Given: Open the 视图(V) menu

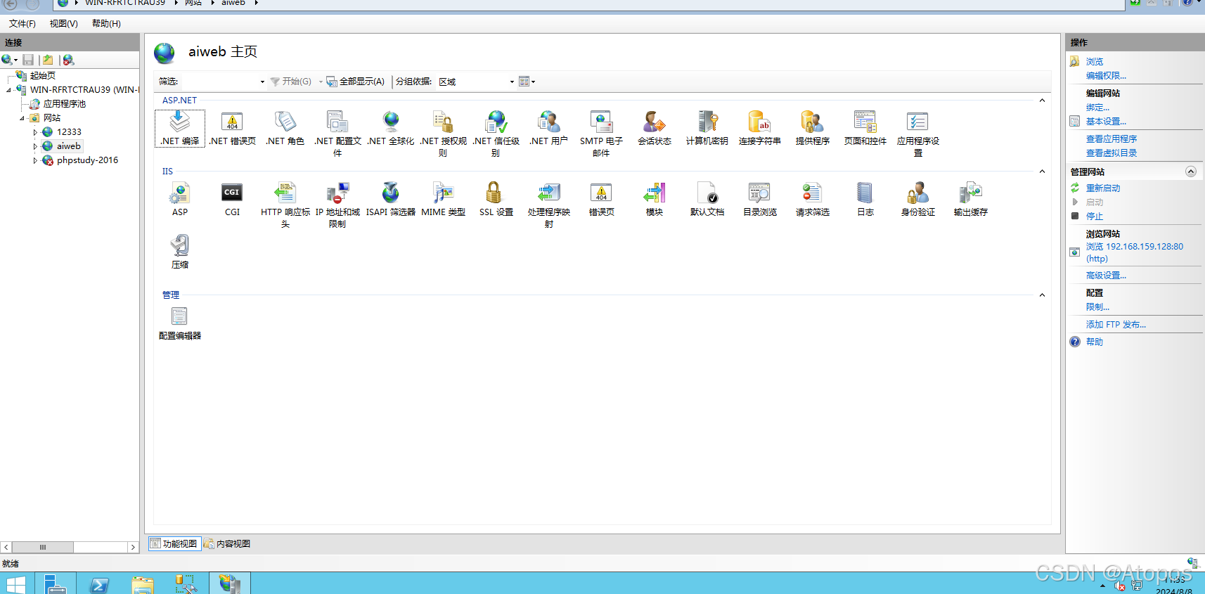Looking at the screenshot, I should tap(64, 23).
